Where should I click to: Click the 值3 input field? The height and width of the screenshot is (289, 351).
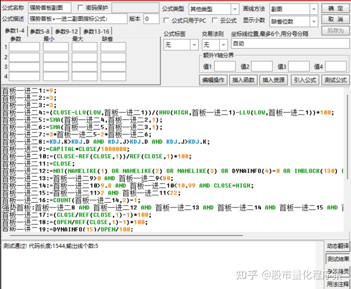coord(299,66)
